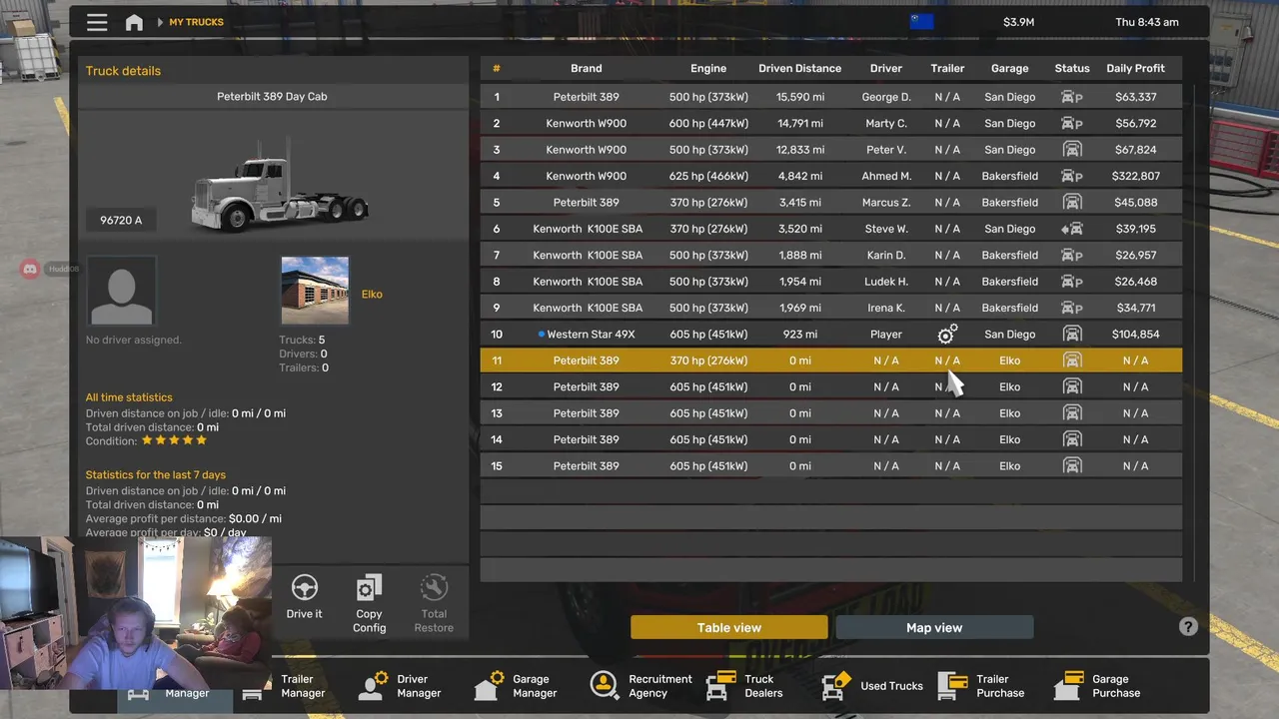The width and height of the screenshot is (1279, 719).
Task: Open the hamburger main menu
Action: point(97,22)
